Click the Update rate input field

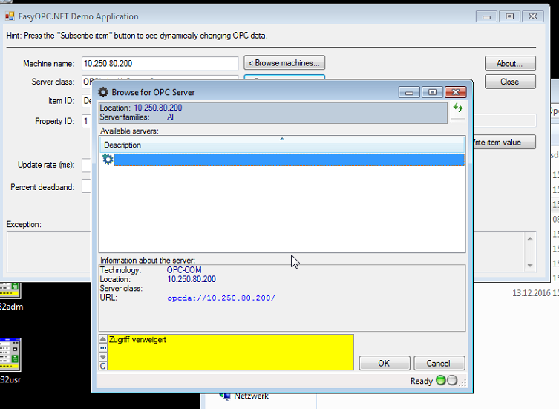(x=86, y=165)
